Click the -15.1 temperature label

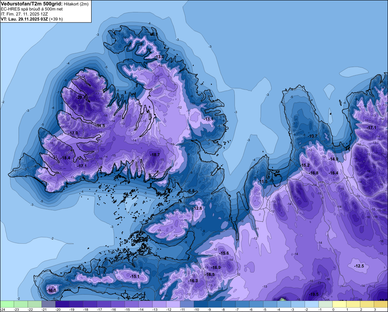click(x=134, y=276)
